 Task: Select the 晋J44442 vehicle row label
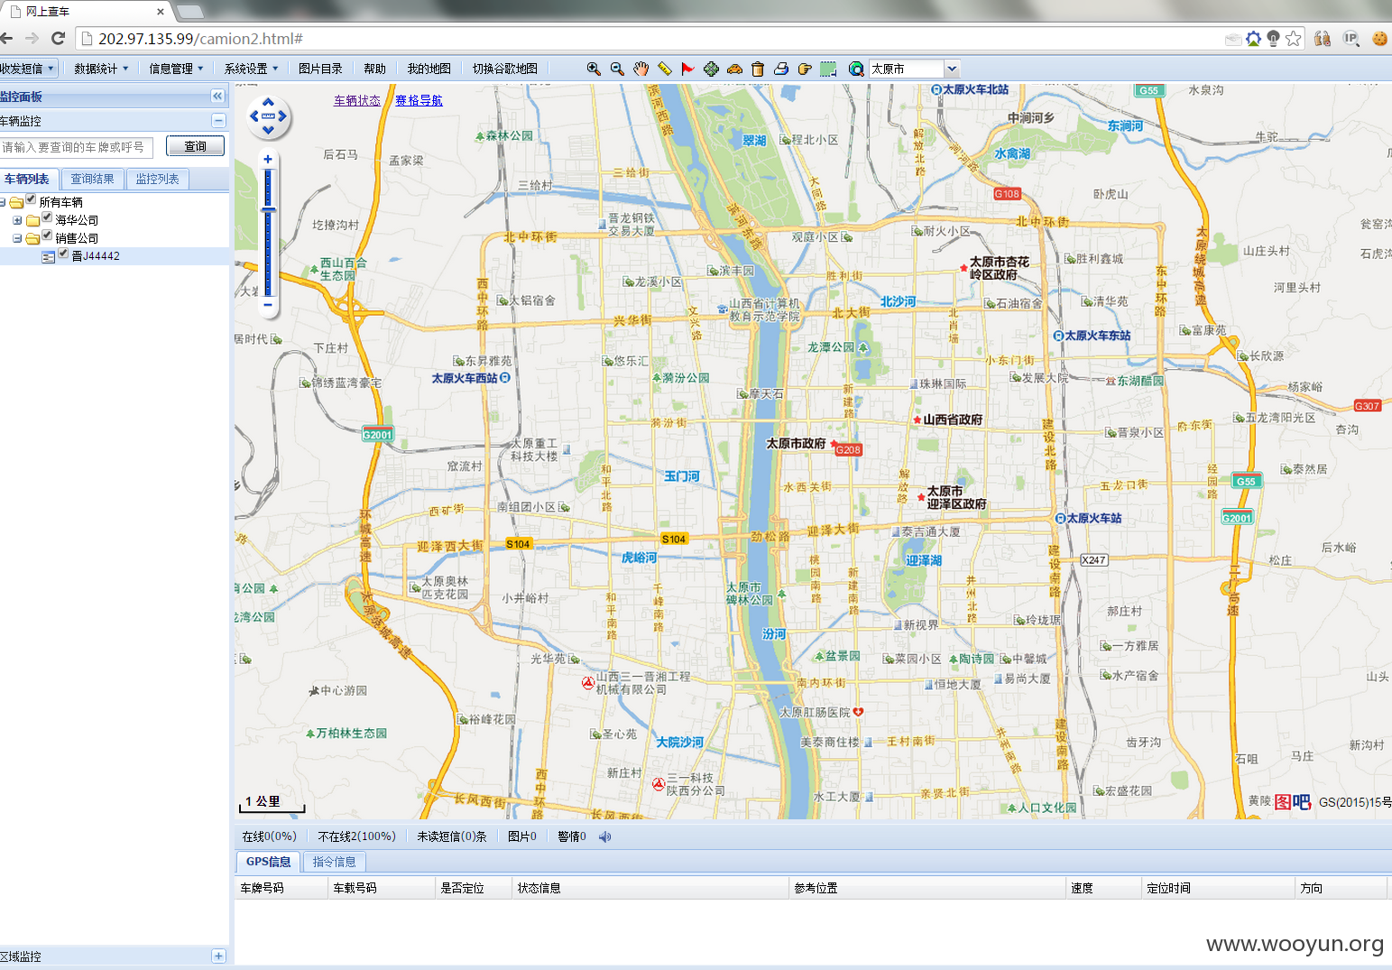point(96,256)
